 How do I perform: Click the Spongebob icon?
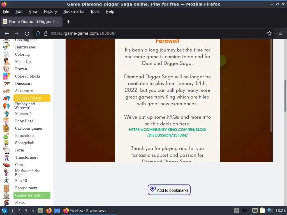coord(6,143)
